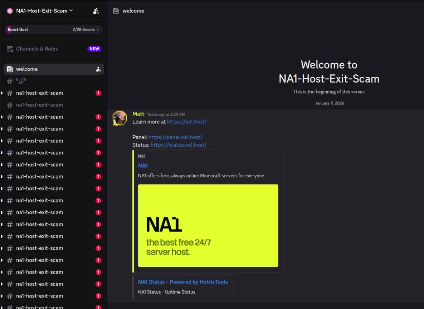
Task: Select the greyed-out muted na1-host-exit-scam channel
Action: pyautogui.click(x=39, y=105)
